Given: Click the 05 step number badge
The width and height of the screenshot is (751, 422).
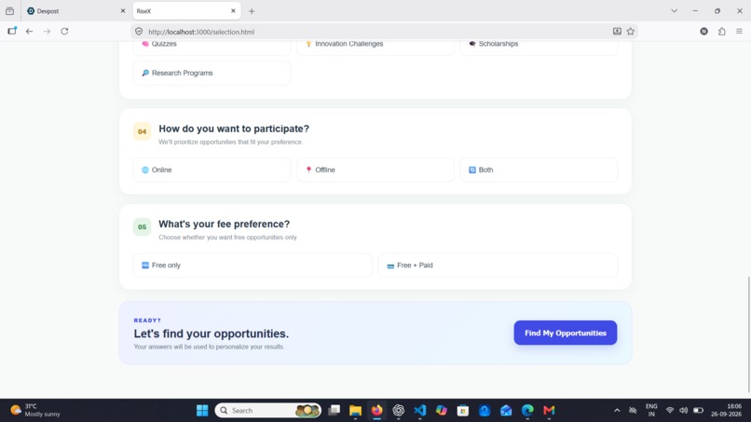Looking at the screenshot, I should (x=143, y=227).
